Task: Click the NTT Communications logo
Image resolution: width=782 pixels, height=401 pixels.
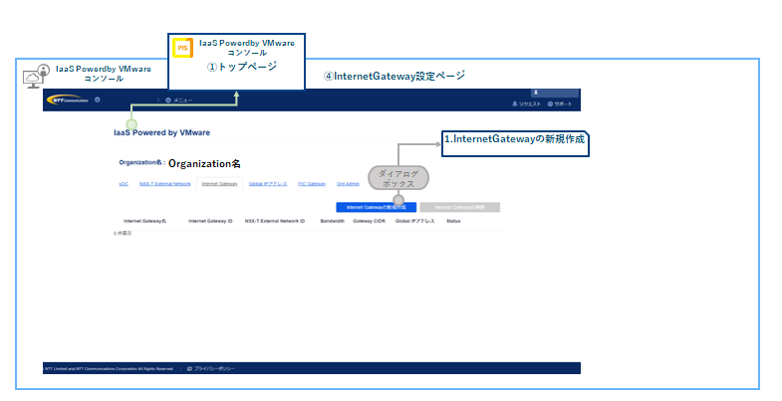Action: tap(68, 100)
